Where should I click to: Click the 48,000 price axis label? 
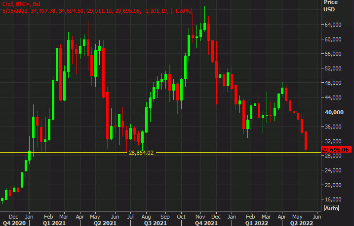(x=333, y=83)
